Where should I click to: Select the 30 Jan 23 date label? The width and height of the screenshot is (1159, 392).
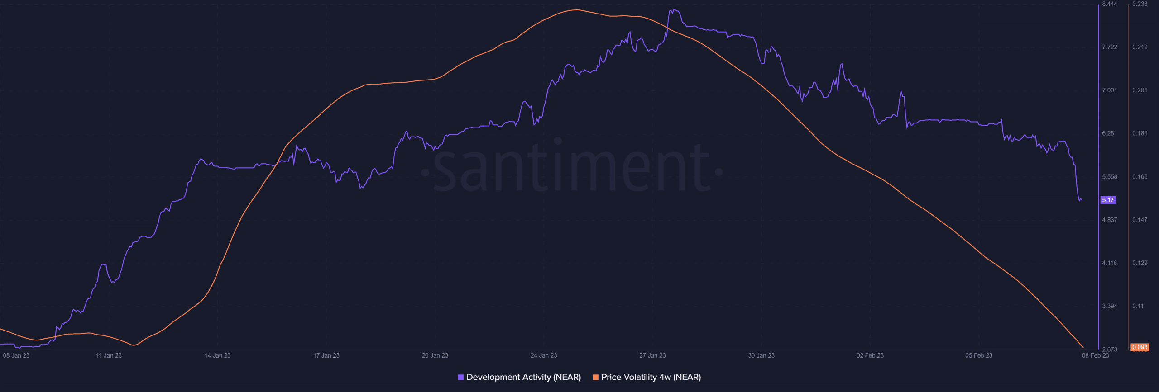point(761,355)
